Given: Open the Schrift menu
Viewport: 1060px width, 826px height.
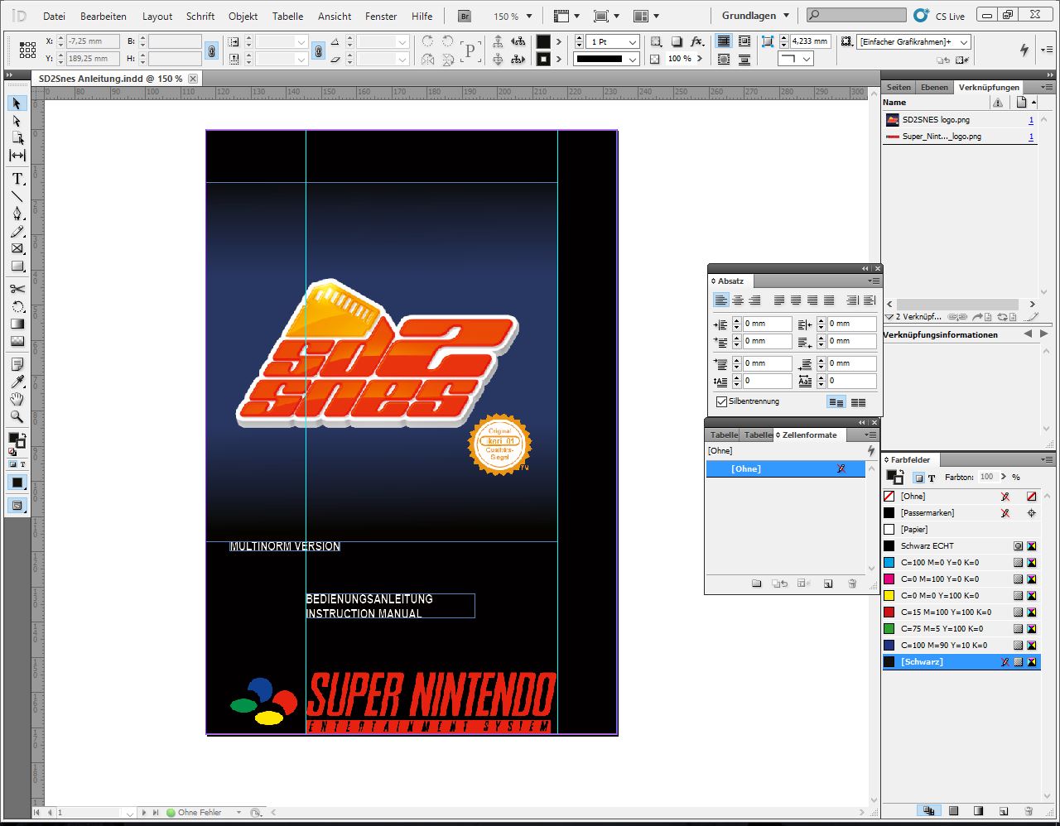Looking at the screenshot, I should click(x=200, y=16).
